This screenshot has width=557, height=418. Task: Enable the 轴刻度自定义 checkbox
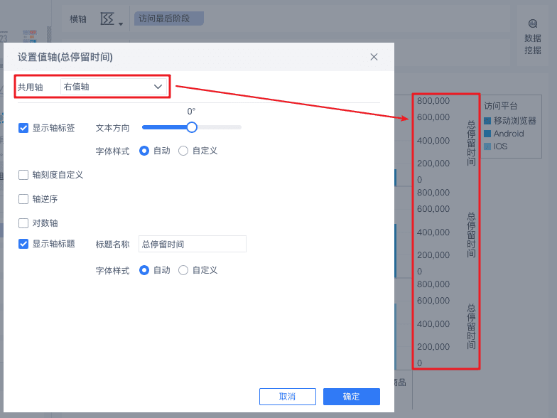point(23,175)
